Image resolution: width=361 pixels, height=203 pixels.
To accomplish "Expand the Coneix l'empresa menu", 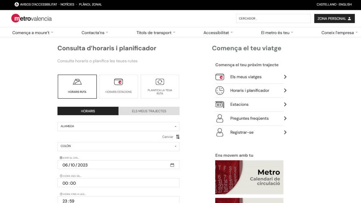I will 339,33.
